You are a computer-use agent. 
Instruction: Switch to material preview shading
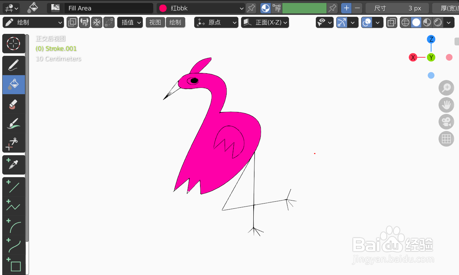point(427,23)
